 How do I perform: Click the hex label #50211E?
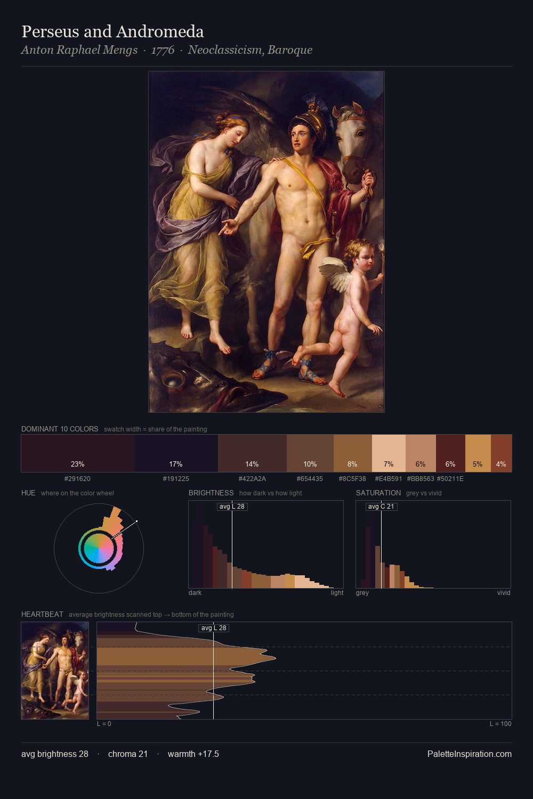click(450, 479)
